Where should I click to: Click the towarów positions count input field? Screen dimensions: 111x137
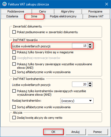tap(80, 46)
